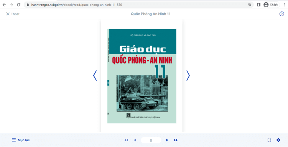This screenshot has height=147, width=288.
Task: Toggle the browser side panel icon
Action: [258, 5]
